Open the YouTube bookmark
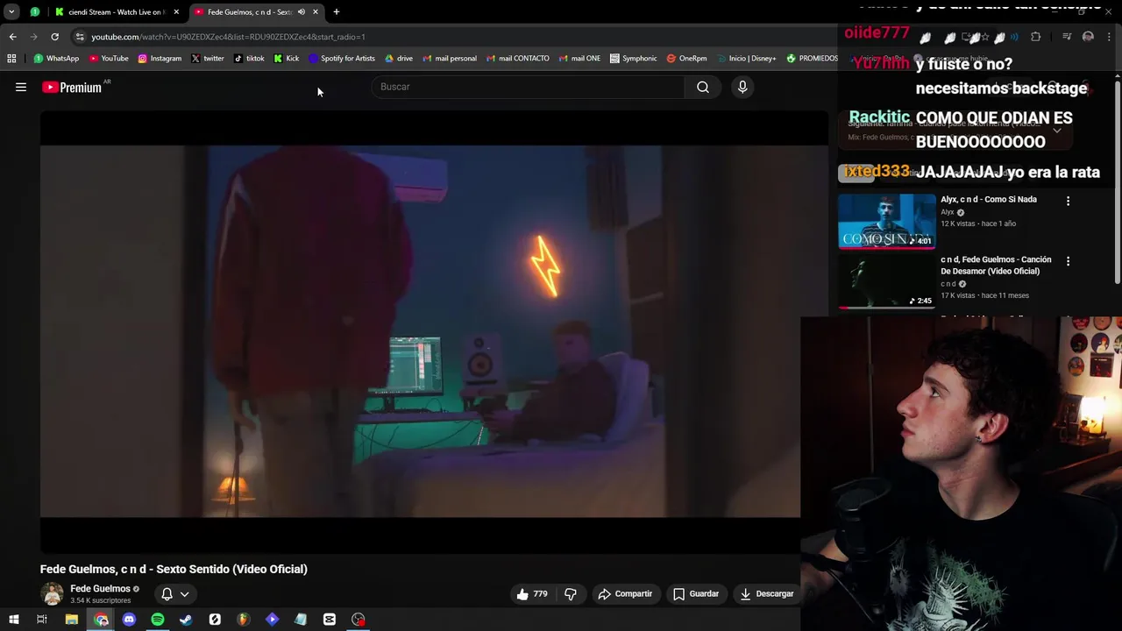Image resolution: width=1122 pixels, height=631 pixels. coord(109,59)
